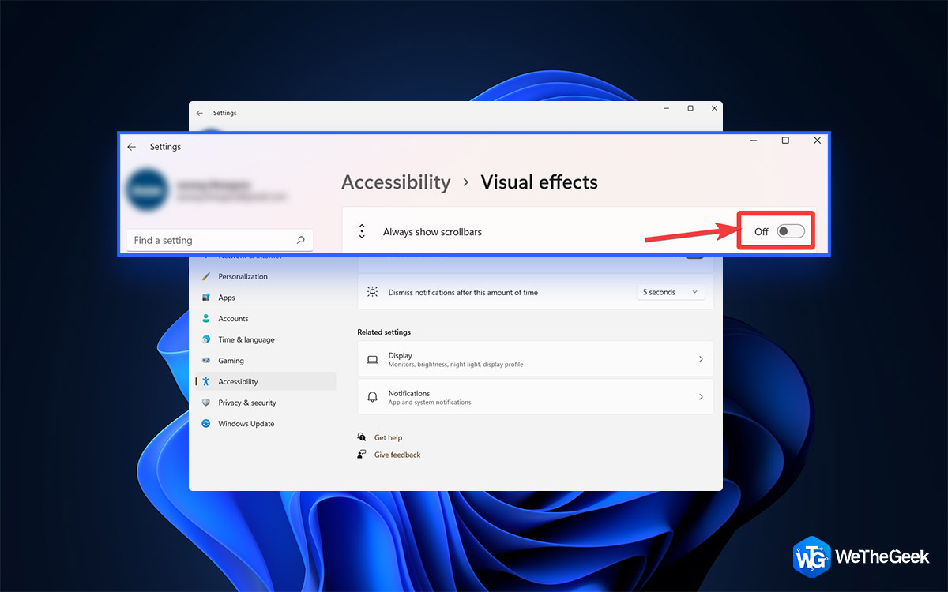Viewport: 948px width, 592px height.
Task: Open Notifications app and system settings
Action: pos(535,397)
